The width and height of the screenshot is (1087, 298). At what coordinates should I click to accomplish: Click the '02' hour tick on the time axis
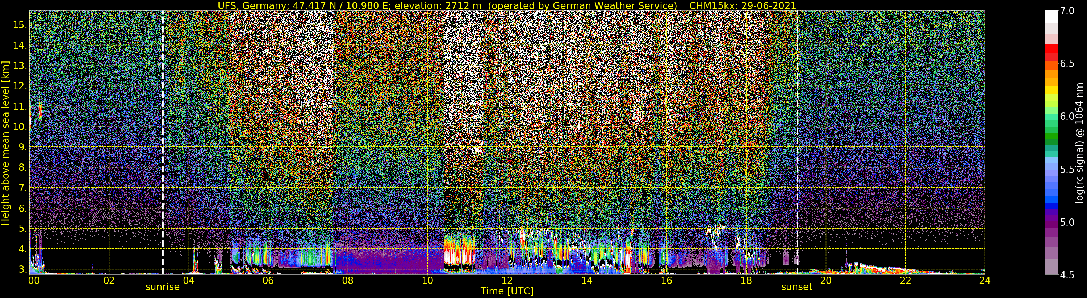[109, 280]
